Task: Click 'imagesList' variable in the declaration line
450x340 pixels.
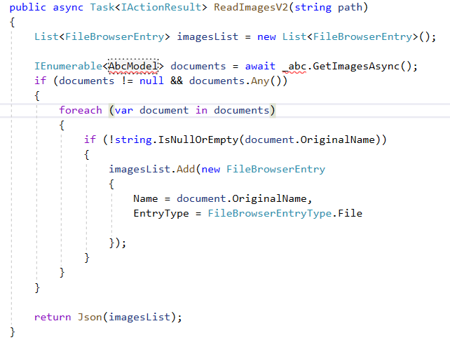Action: click(x=207, y=37)
